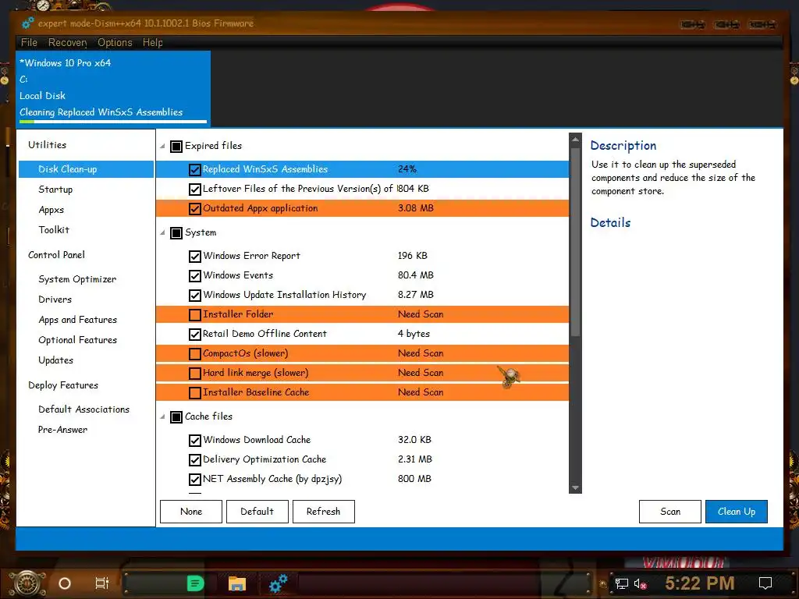Toggle the Cache files group checkbox
The width and height of the screenshot is (799, 599).
pyautogui.click(x=176, y=417)
